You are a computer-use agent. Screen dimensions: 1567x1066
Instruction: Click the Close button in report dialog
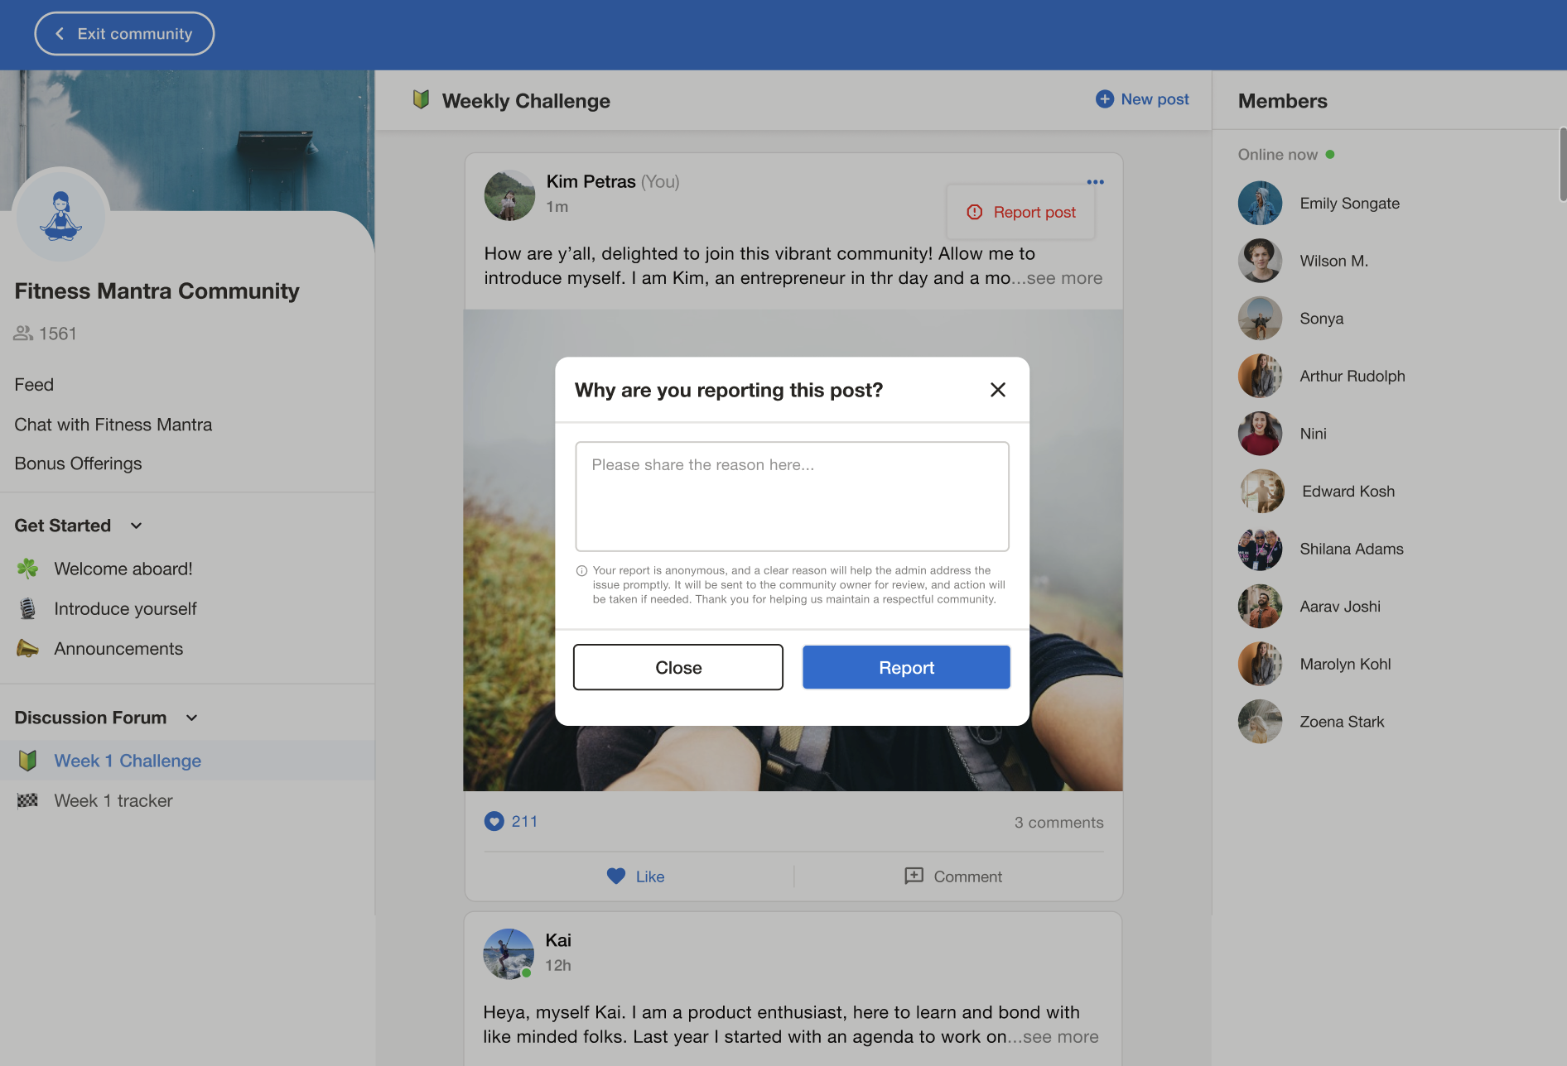coord(678,667)
